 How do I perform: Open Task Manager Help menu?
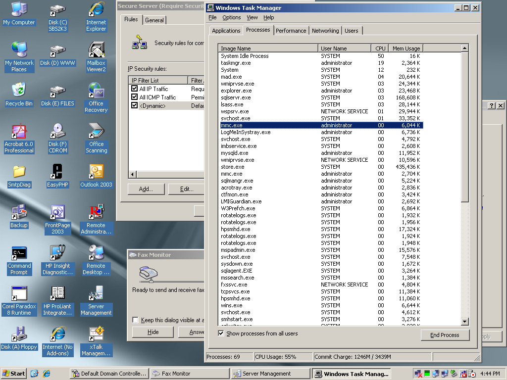click(x=268, y=17)
